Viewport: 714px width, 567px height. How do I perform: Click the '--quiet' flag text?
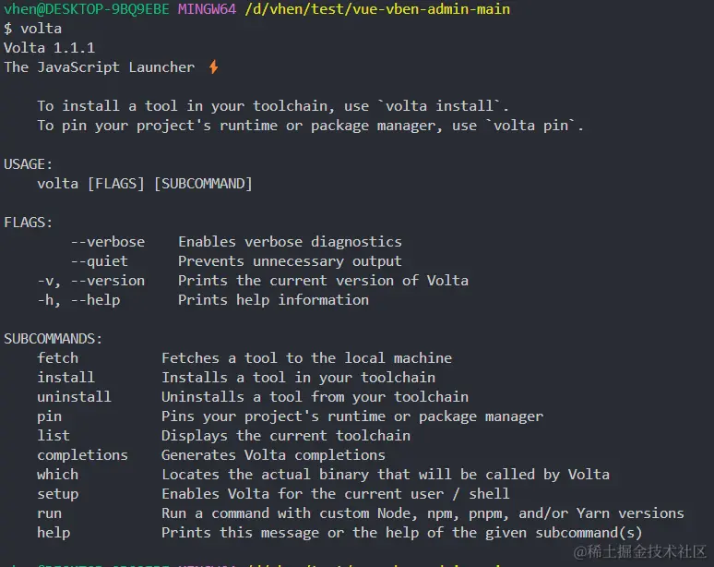coord(100,261)
